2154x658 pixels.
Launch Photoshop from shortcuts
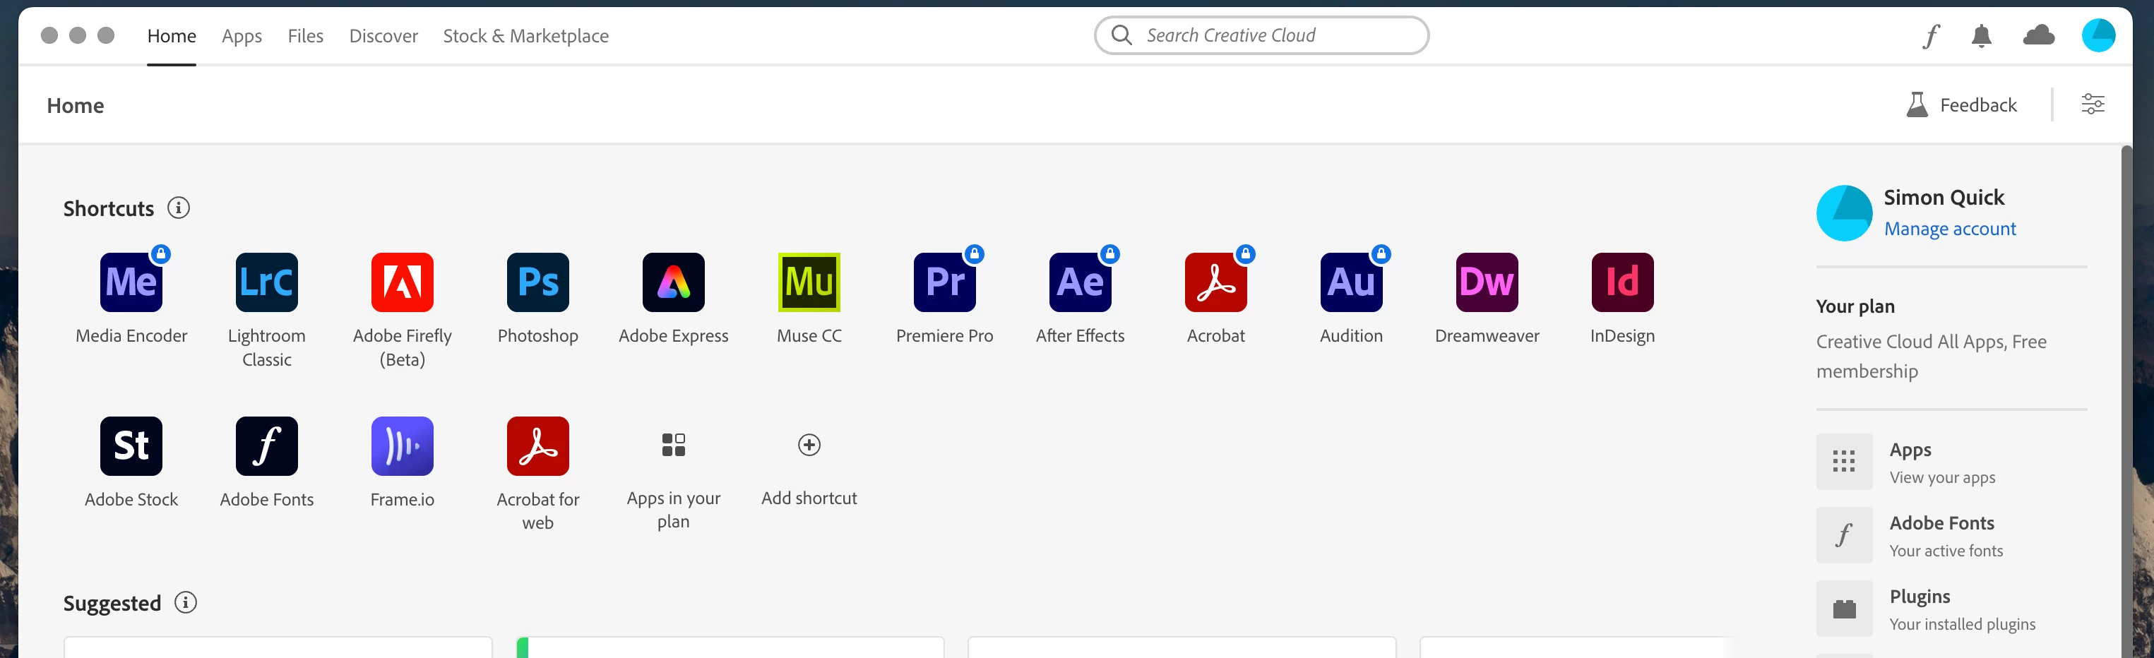[537, 282]
